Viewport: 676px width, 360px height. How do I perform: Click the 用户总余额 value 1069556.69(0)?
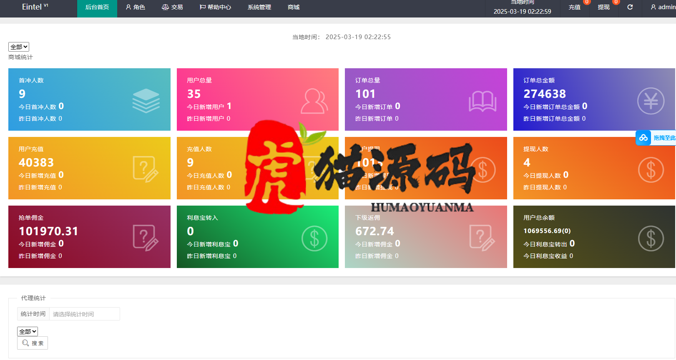(547, 231)
